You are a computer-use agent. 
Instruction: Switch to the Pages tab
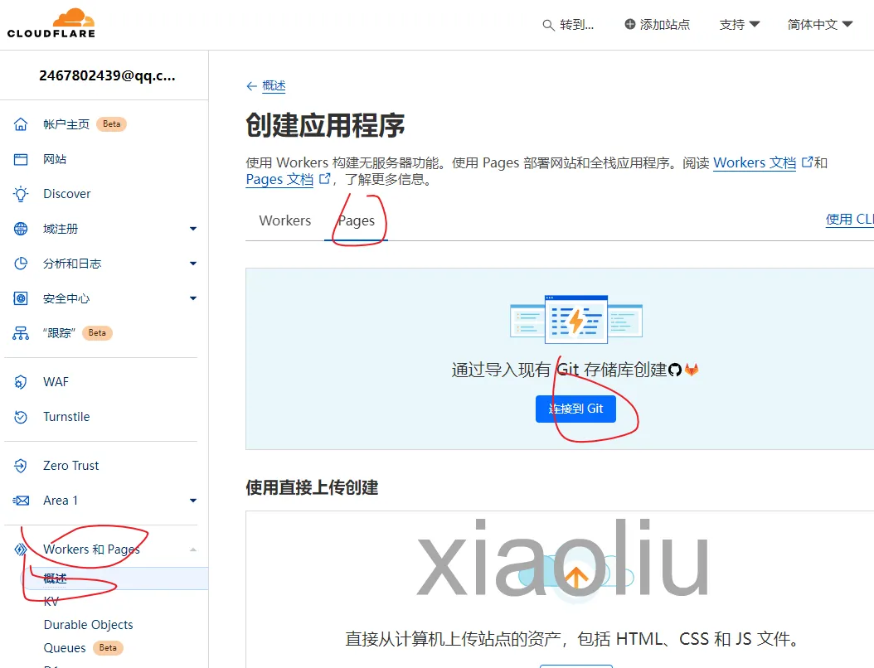coord(357,220)
